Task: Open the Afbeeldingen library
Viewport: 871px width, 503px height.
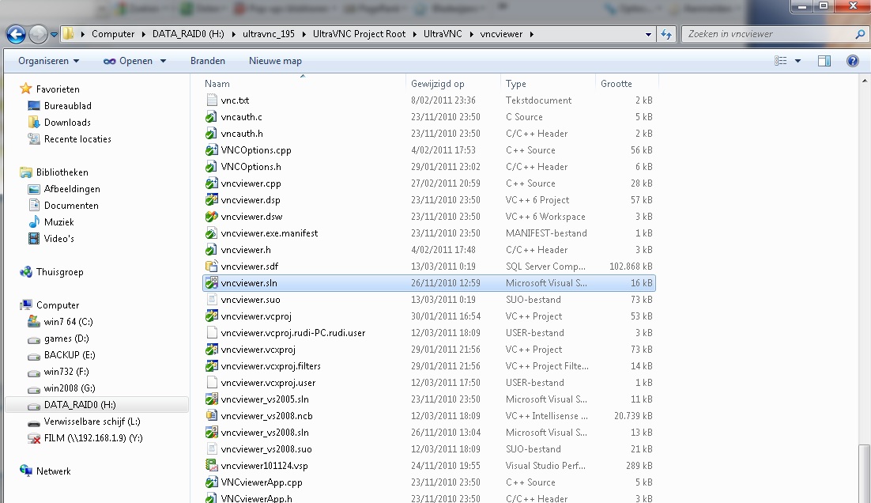Action: tap(72, 189)
